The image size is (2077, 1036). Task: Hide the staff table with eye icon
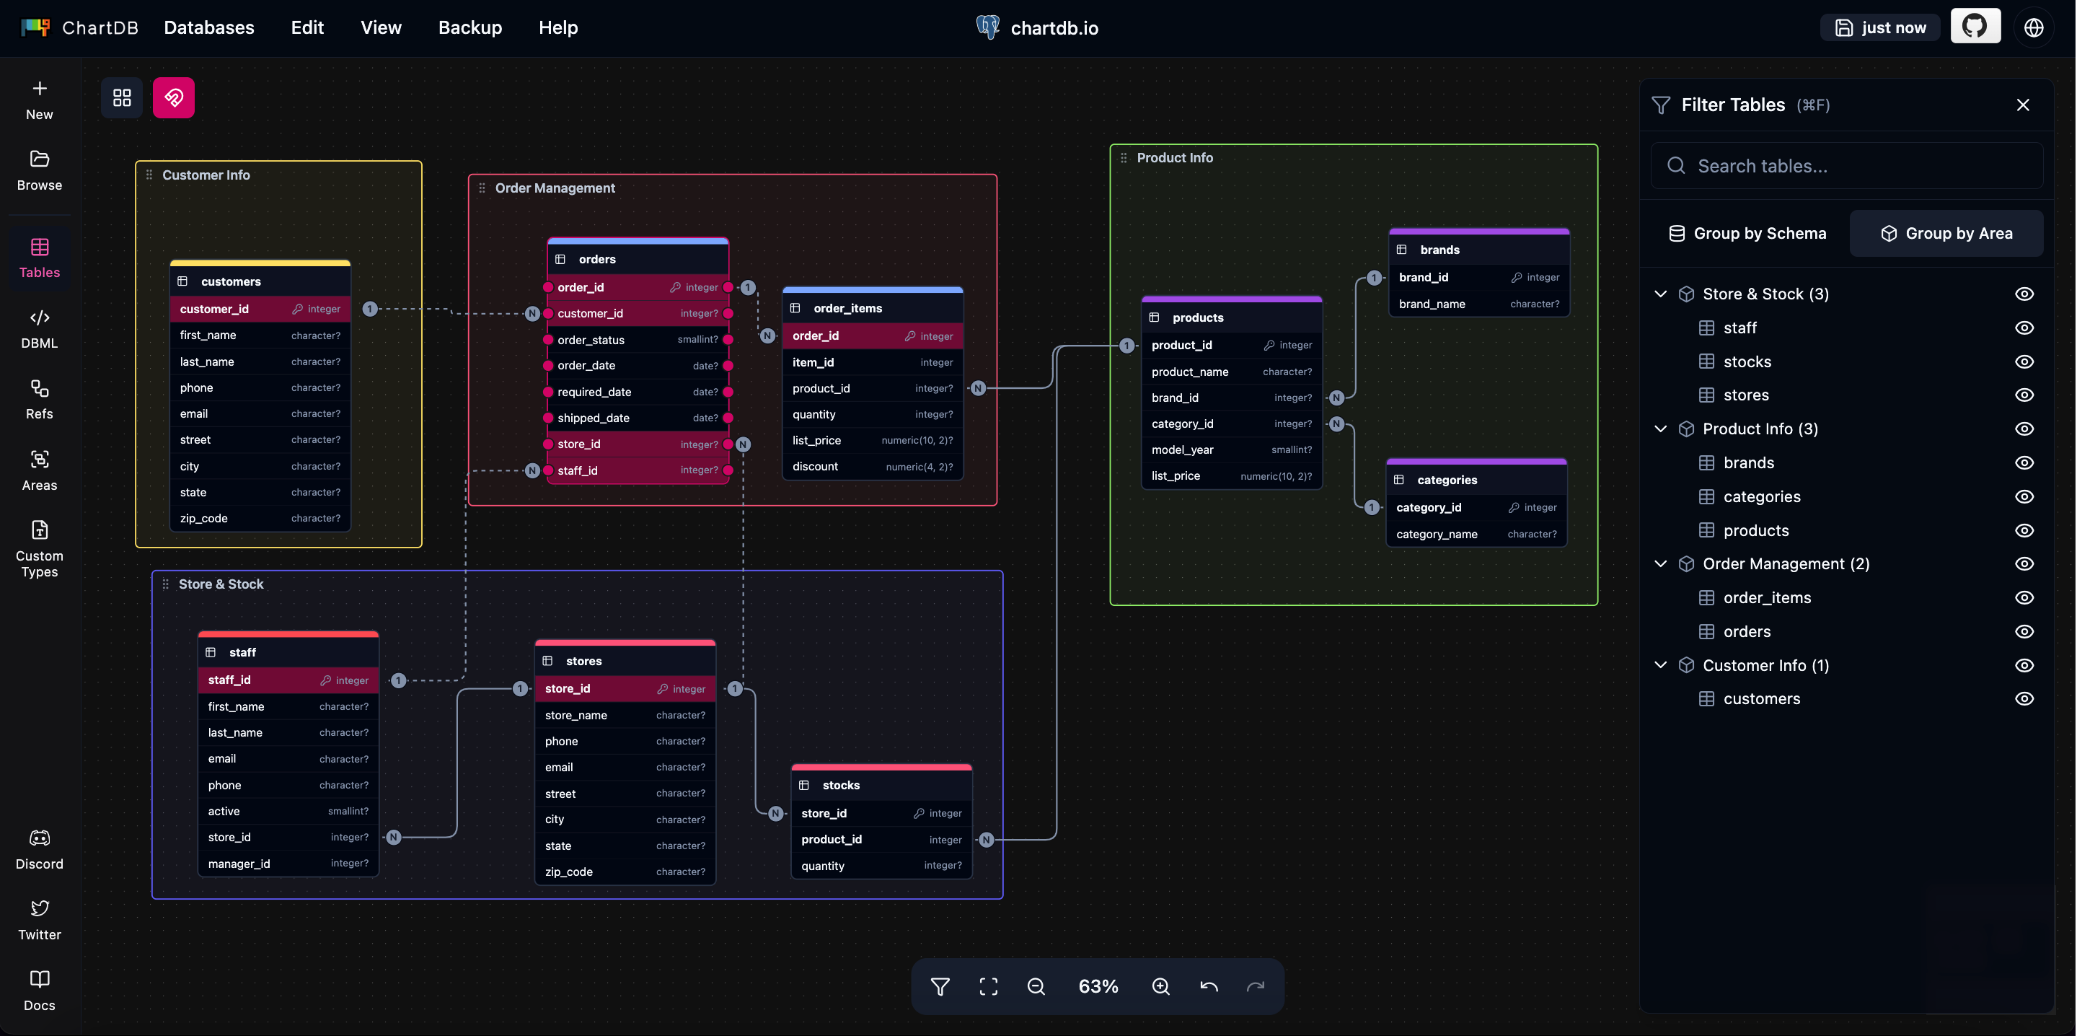(2024, 328)
